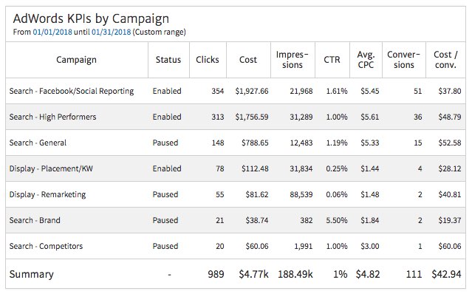The width and height of the screenshot is (472, 294).
Task: Select the Search - Facebook/Social Reporting row
Action: tap(236, 91)
